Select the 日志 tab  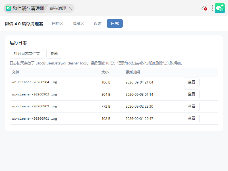115,23
